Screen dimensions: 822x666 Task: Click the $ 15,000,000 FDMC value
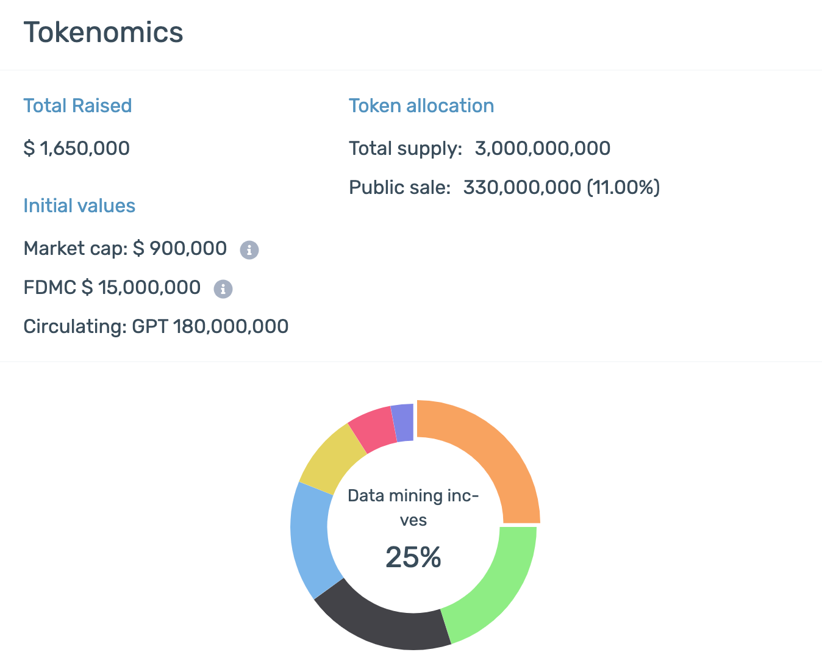(141, 287)
